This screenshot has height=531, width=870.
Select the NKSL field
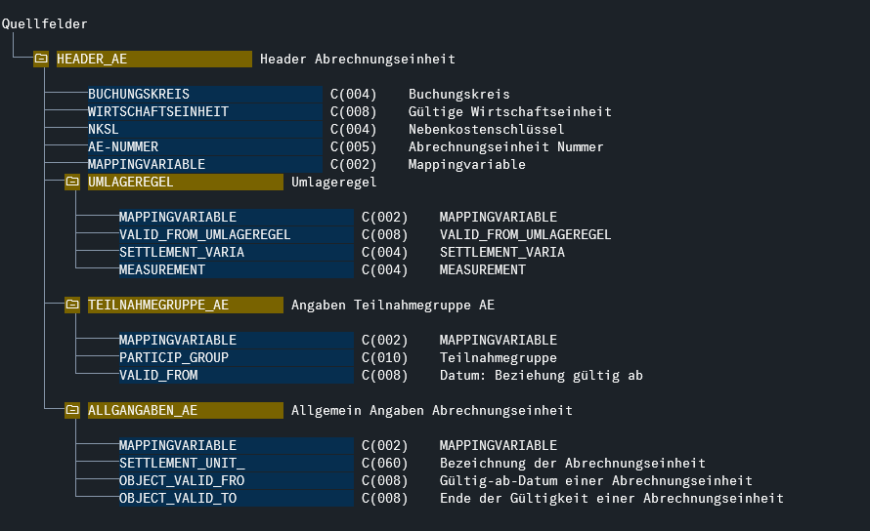(204, 129)
